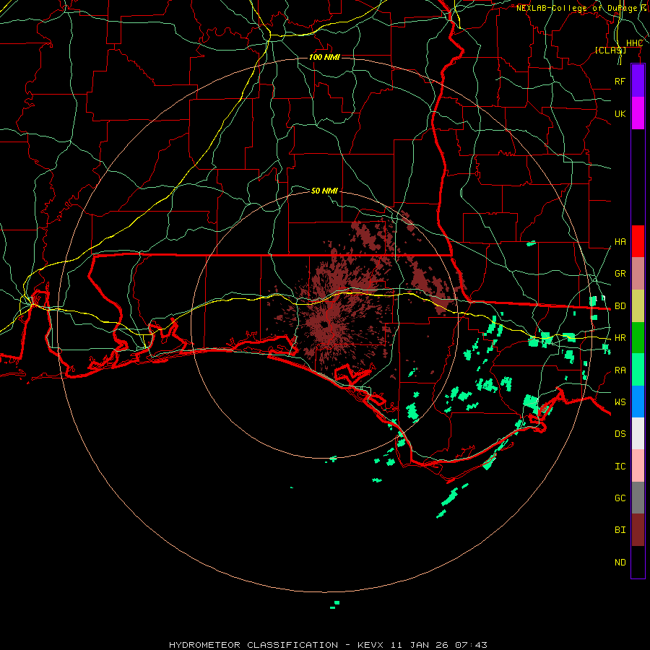
Task: Click the BI legend label
Action: (620, 530)
